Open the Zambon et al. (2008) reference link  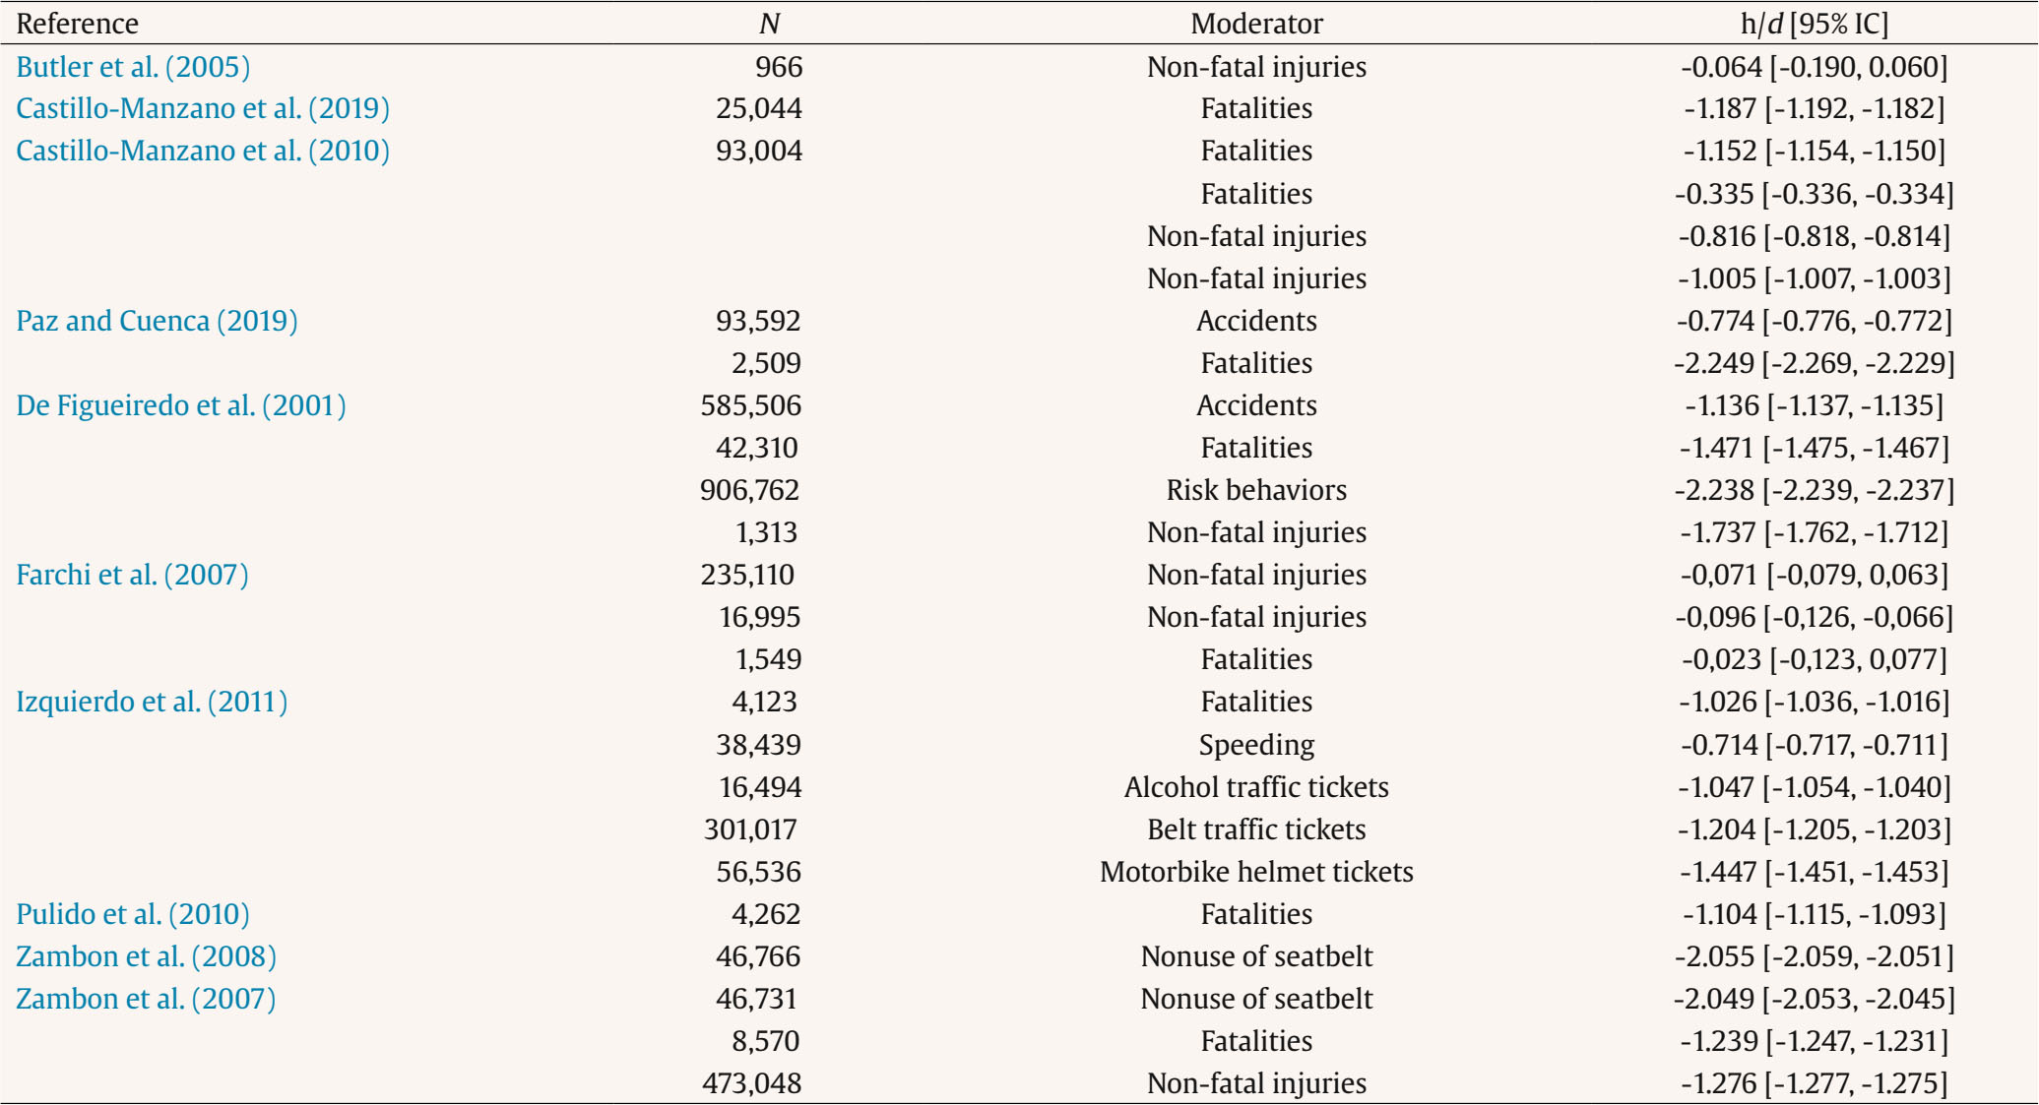tap(146, 956)
